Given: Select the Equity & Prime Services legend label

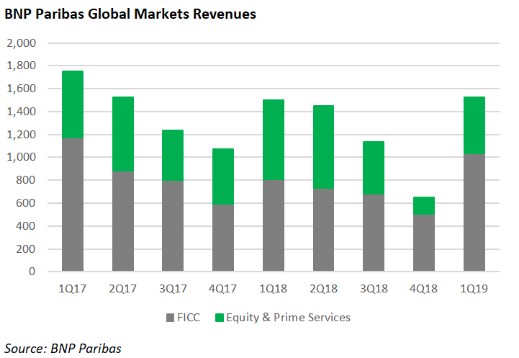Looking at the screenshot, I should click(x=289, y=318).
